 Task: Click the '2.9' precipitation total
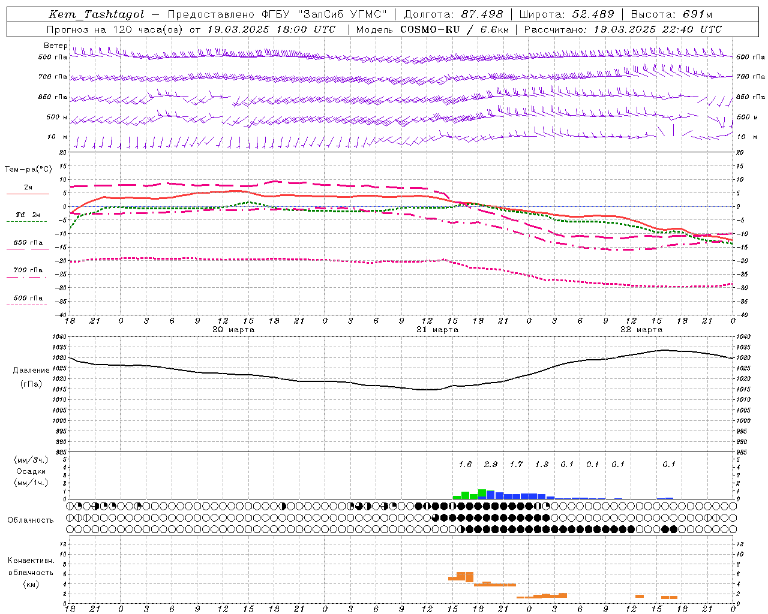click(x=491, y=464)
